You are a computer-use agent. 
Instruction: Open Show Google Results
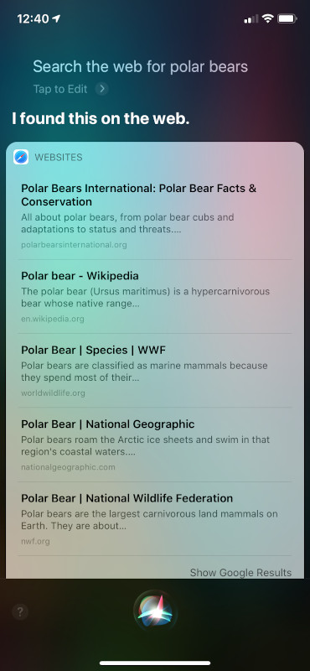coord(240,573)
